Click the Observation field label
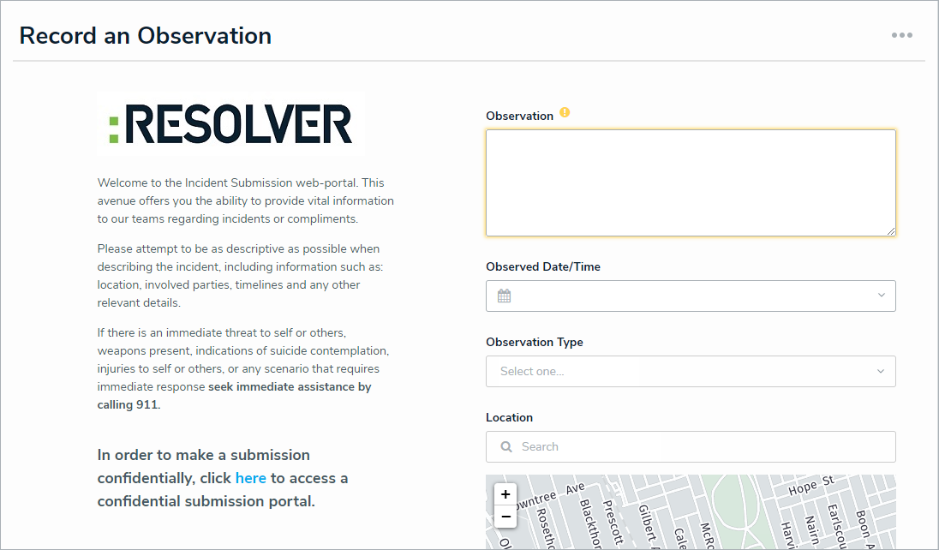Screen dimensions: 939x550 (x=519, y=117)
